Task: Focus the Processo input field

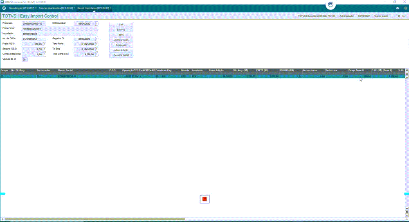Action: pyautogui.click(x=34, y=23)
